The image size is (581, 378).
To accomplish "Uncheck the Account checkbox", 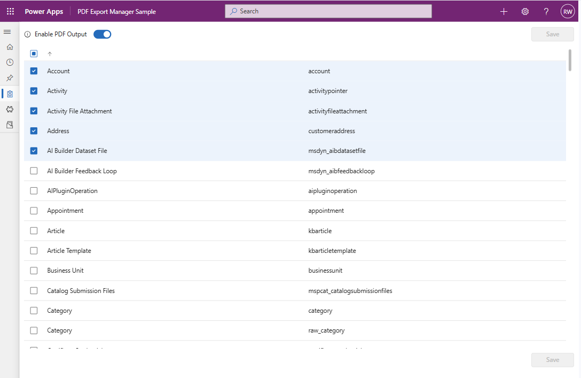I will tap(34, 71).
